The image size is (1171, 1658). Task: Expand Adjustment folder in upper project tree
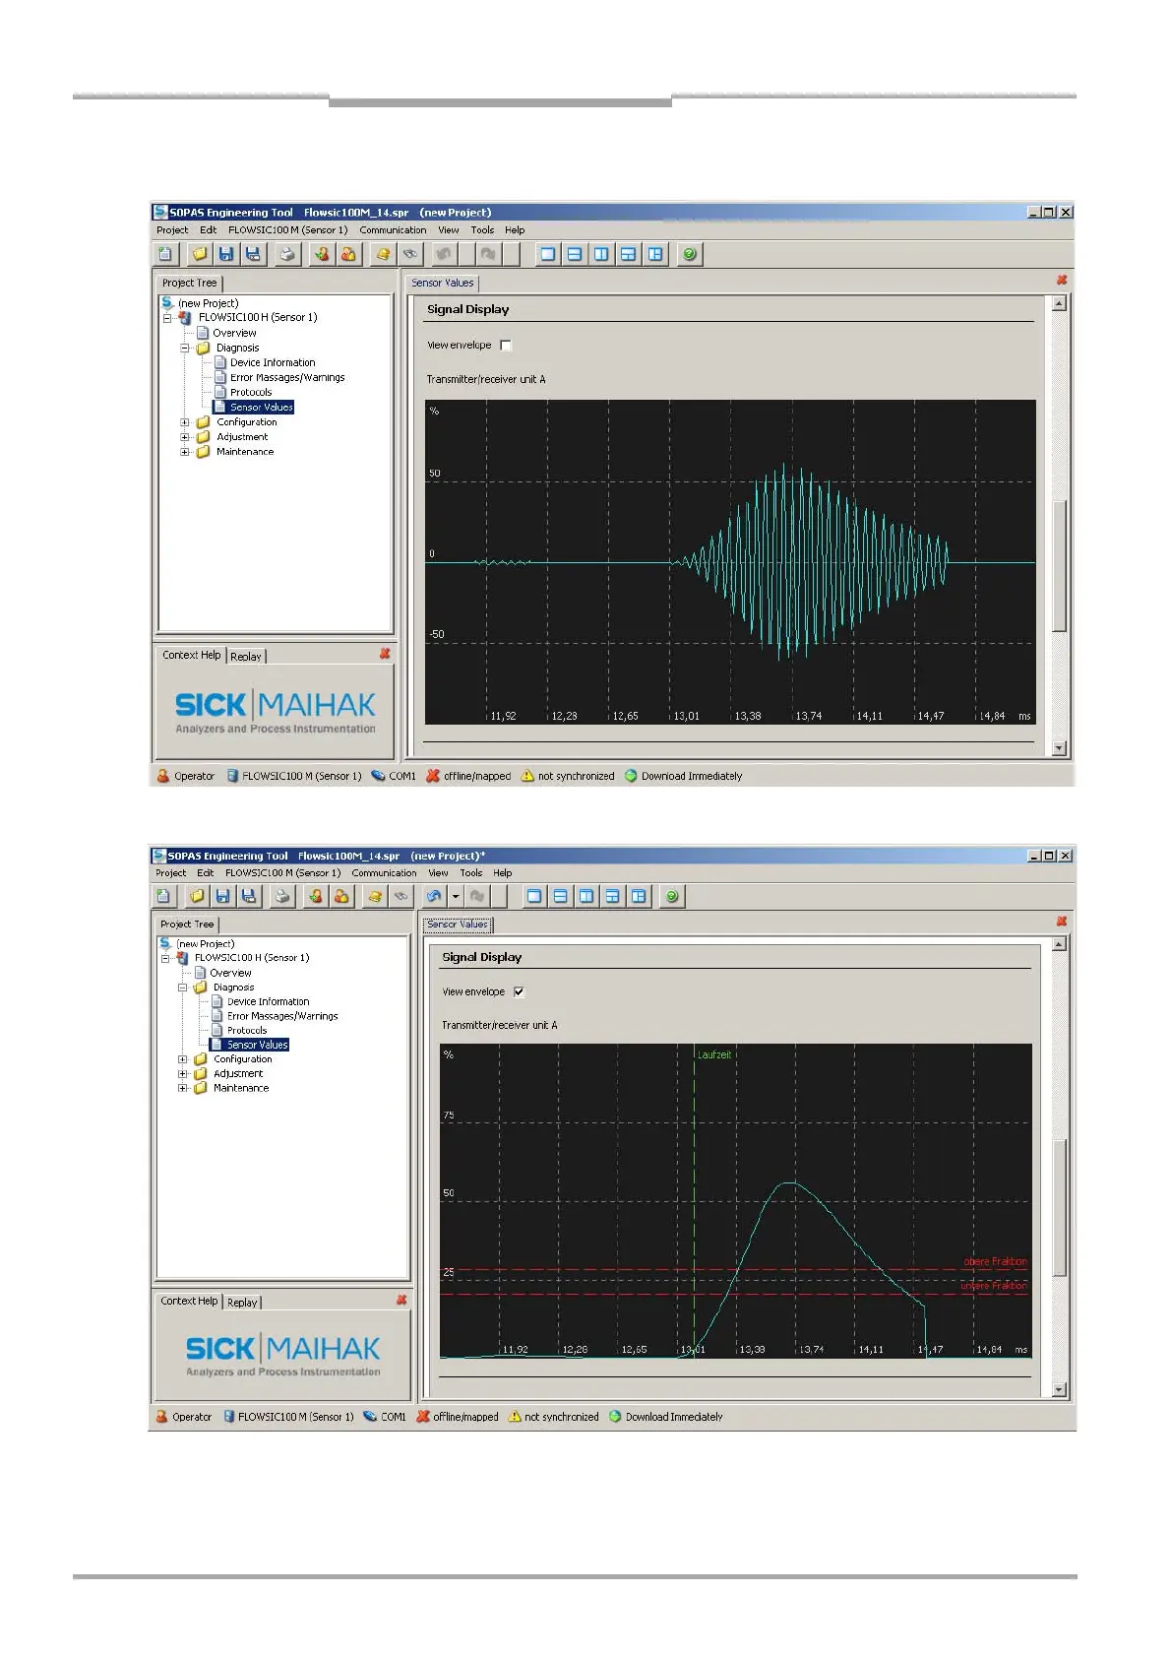pyautogui.click(x=184, y=437)
